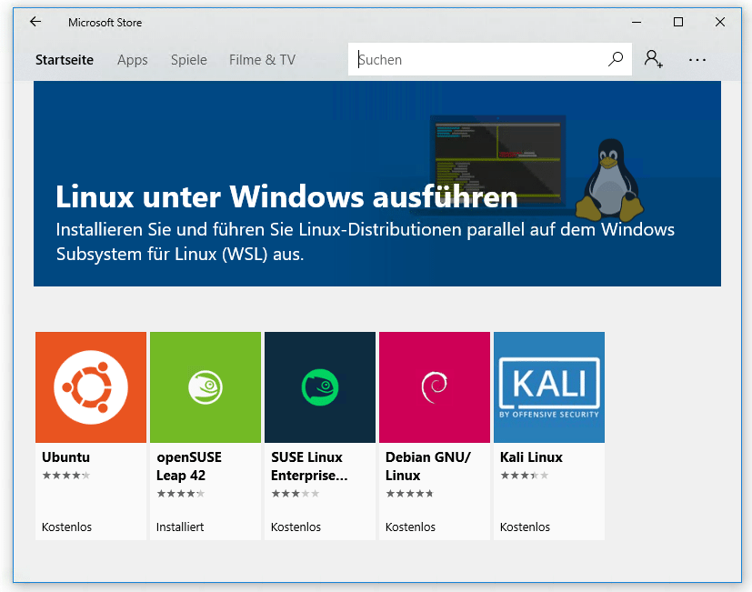Open the Spiele tab
This screenshot has height=592, width=752.
[189, 60]
